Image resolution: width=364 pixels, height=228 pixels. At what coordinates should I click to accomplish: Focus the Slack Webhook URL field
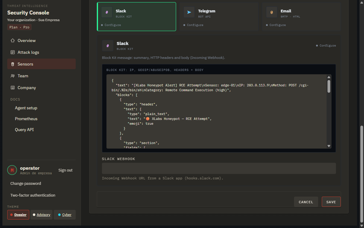(219, 168)
